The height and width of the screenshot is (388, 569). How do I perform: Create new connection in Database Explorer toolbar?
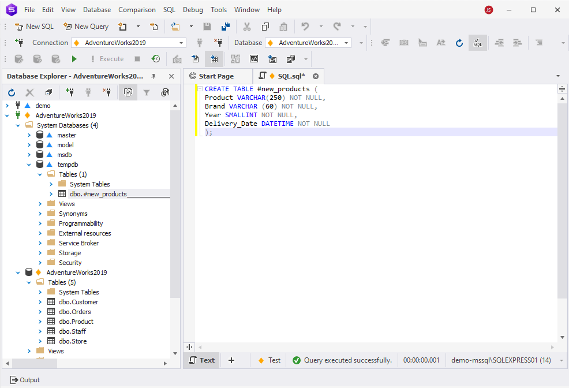point(70,92)
